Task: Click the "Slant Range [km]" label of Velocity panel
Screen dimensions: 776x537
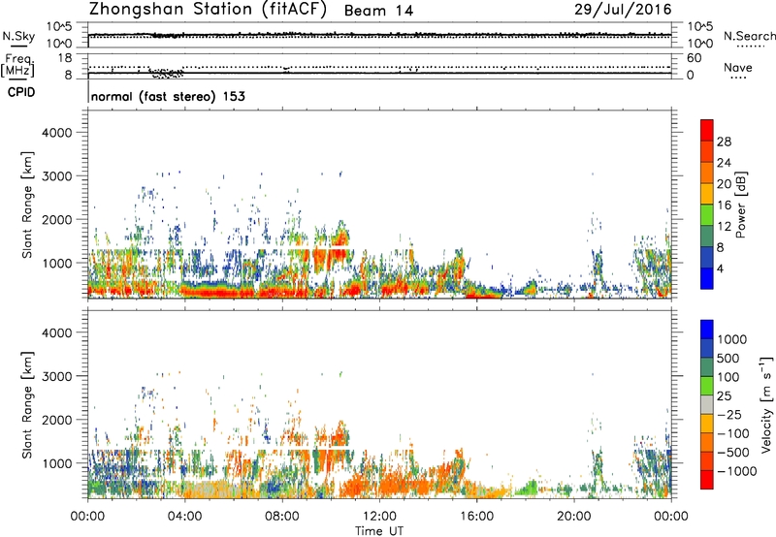Action: [x=27, y=405]
